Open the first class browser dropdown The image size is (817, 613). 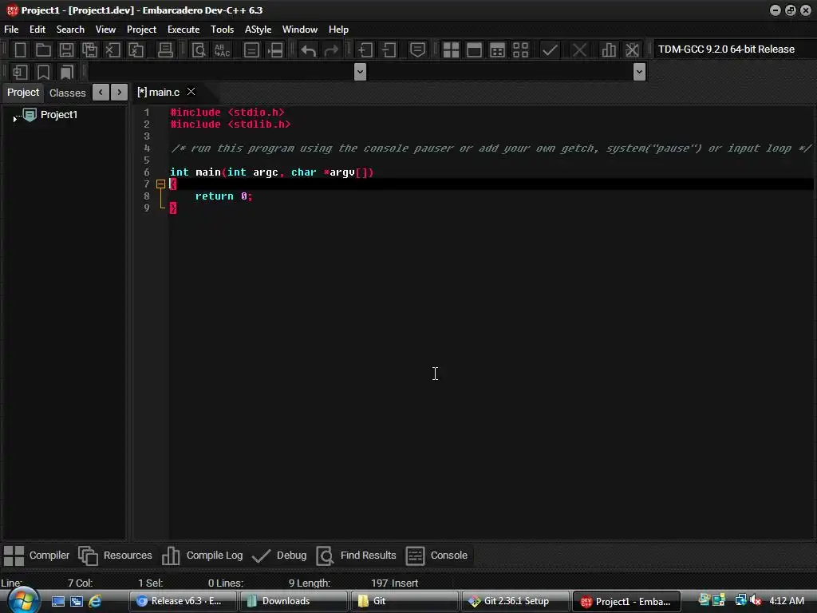360,71
